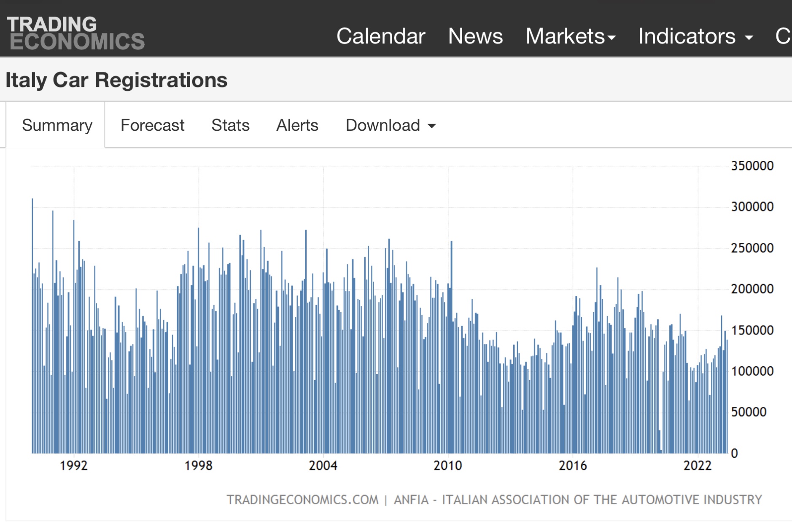Image resolution: width=792 pixels, height=527 pixels.
Task: Click the Italy Car Registrations heading
Action: coord(116,80)
